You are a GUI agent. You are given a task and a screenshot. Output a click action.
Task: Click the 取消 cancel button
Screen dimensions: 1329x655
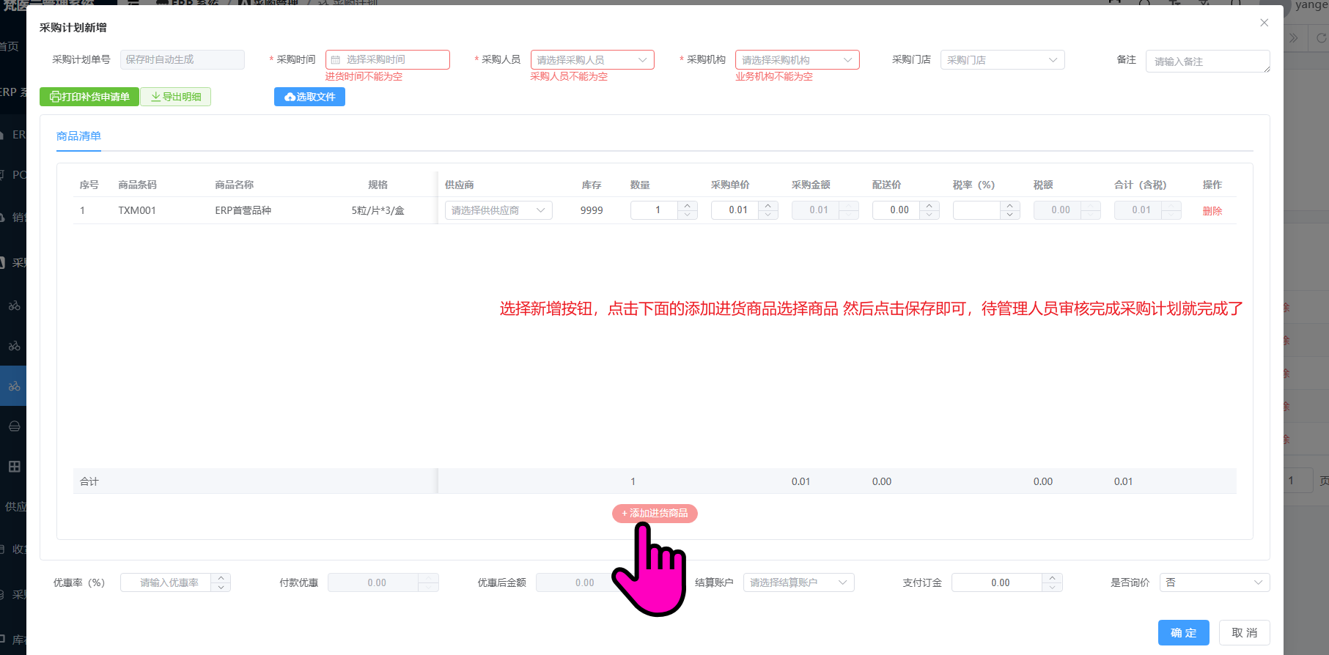pyautogui.click(x=1244, y=632)
